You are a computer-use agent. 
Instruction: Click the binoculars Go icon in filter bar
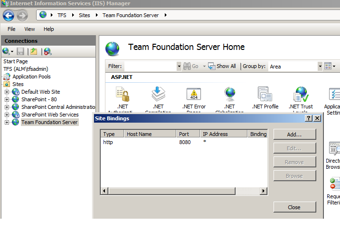pos(187,66)
